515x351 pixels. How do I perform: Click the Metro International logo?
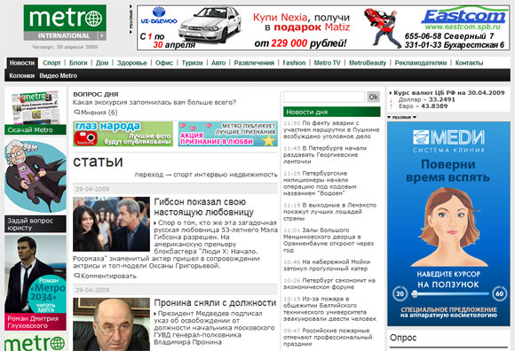(65, 22)
